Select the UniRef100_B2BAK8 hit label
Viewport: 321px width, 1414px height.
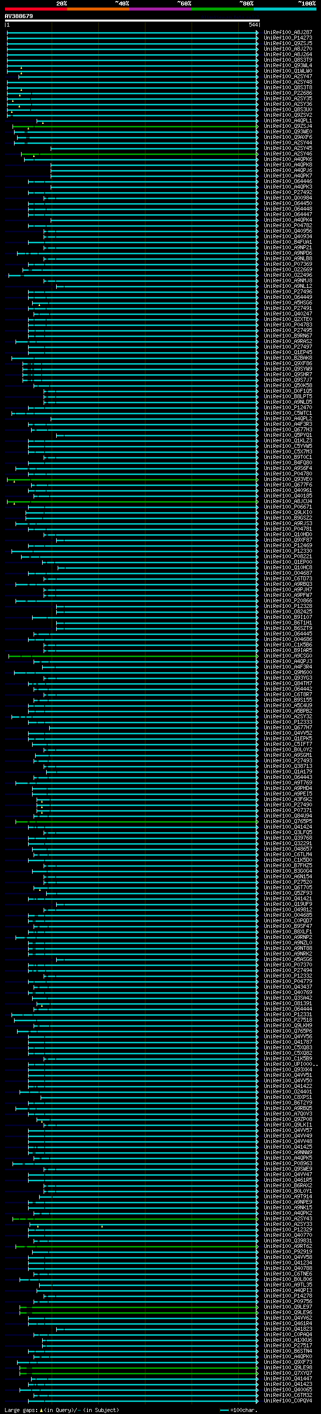pyautogui.click(x=288, y=358)
